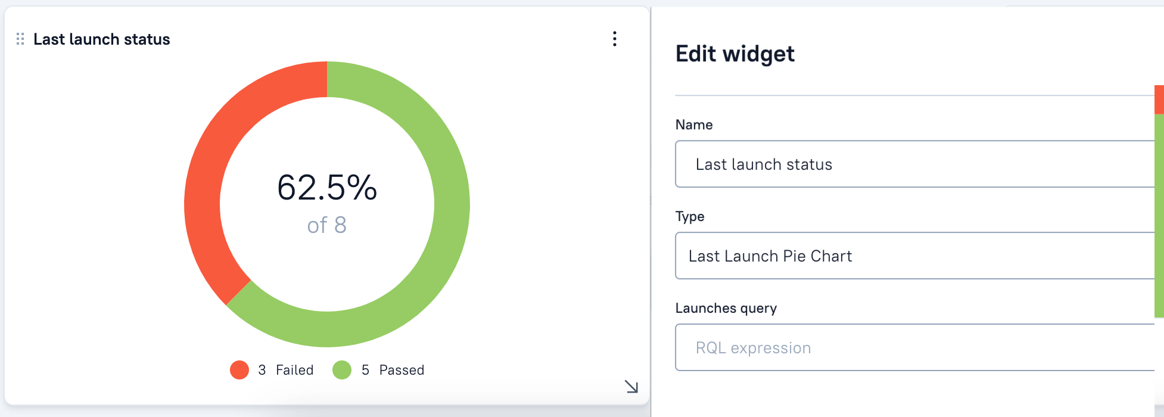Open the widget three-dot options menu

[x=614, y=39]
